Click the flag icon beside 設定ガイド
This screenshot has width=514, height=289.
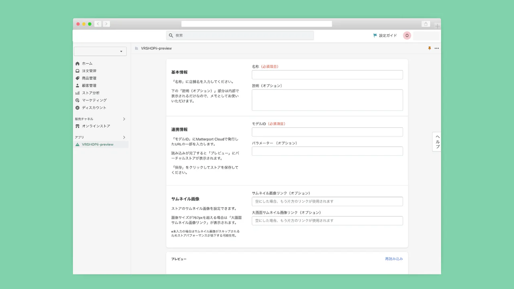[375, 35]
